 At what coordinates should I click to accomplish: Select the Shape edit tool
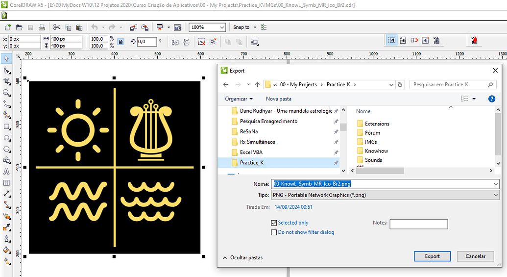(x=6, y=70)
